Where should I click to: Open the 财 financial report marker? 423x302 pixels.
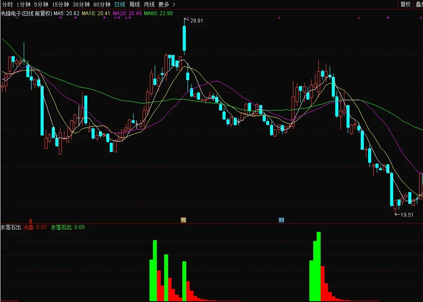tap(281, 220)
